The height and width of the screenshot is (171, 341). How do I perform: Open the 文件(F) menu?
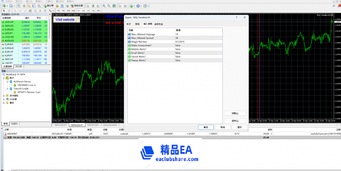(x=9, y=1)
